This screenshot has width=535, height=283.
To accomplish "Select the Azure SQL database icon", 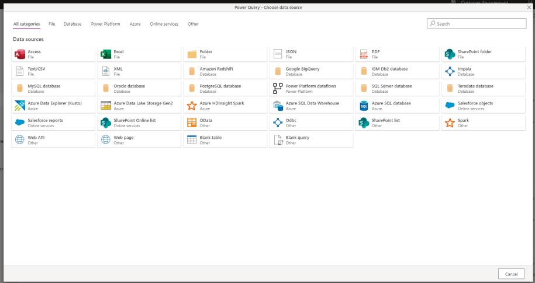I will (364, 106).
